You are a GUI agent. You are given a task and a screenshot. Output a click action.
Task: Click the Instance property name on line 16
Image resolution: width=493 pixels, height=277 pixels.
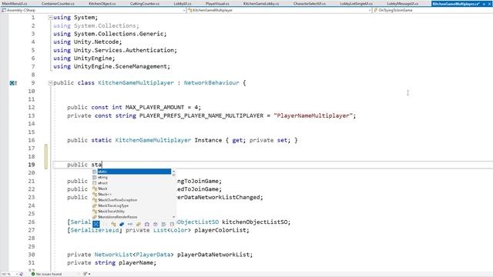(208, 140)
